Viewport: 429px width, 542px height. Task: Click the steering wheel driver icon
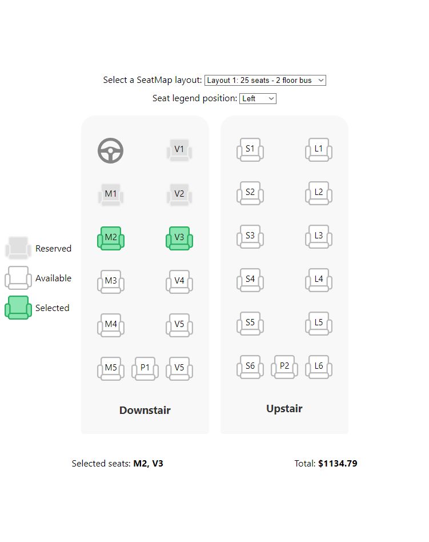tap(110, 151)
